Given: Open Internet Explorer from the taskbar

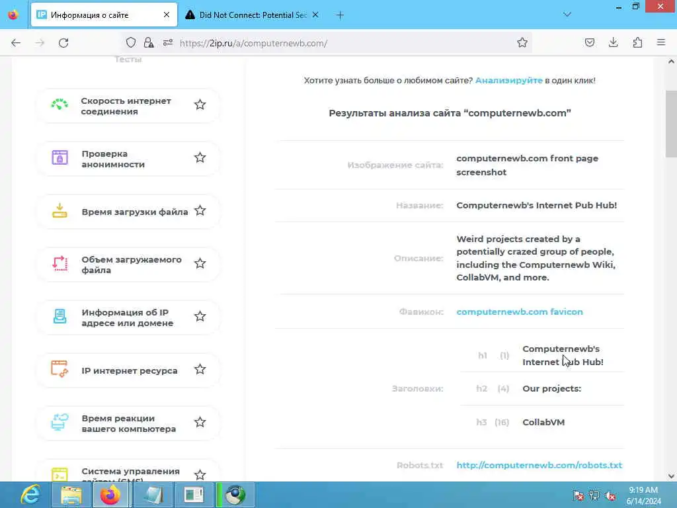Looking at the screenshot, I should pyautogui.click(x=30, y=495).
